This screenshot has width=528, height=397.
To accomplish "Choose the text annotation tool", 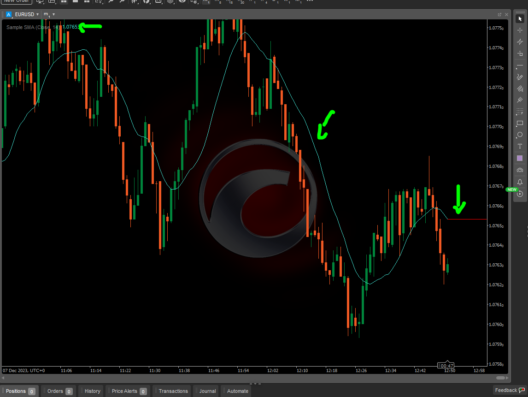I will coord(520,146).
